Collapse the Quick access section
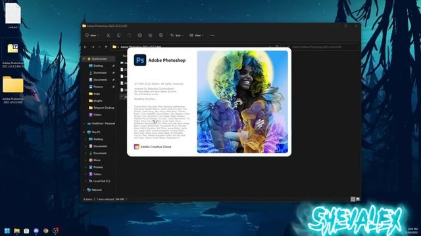Viewport: 421px width, 236px height. tap(84, 58)
